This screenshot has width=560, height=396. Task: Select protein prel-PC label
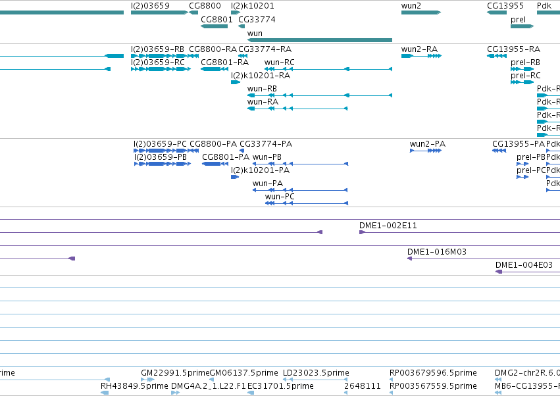[531, 170]
